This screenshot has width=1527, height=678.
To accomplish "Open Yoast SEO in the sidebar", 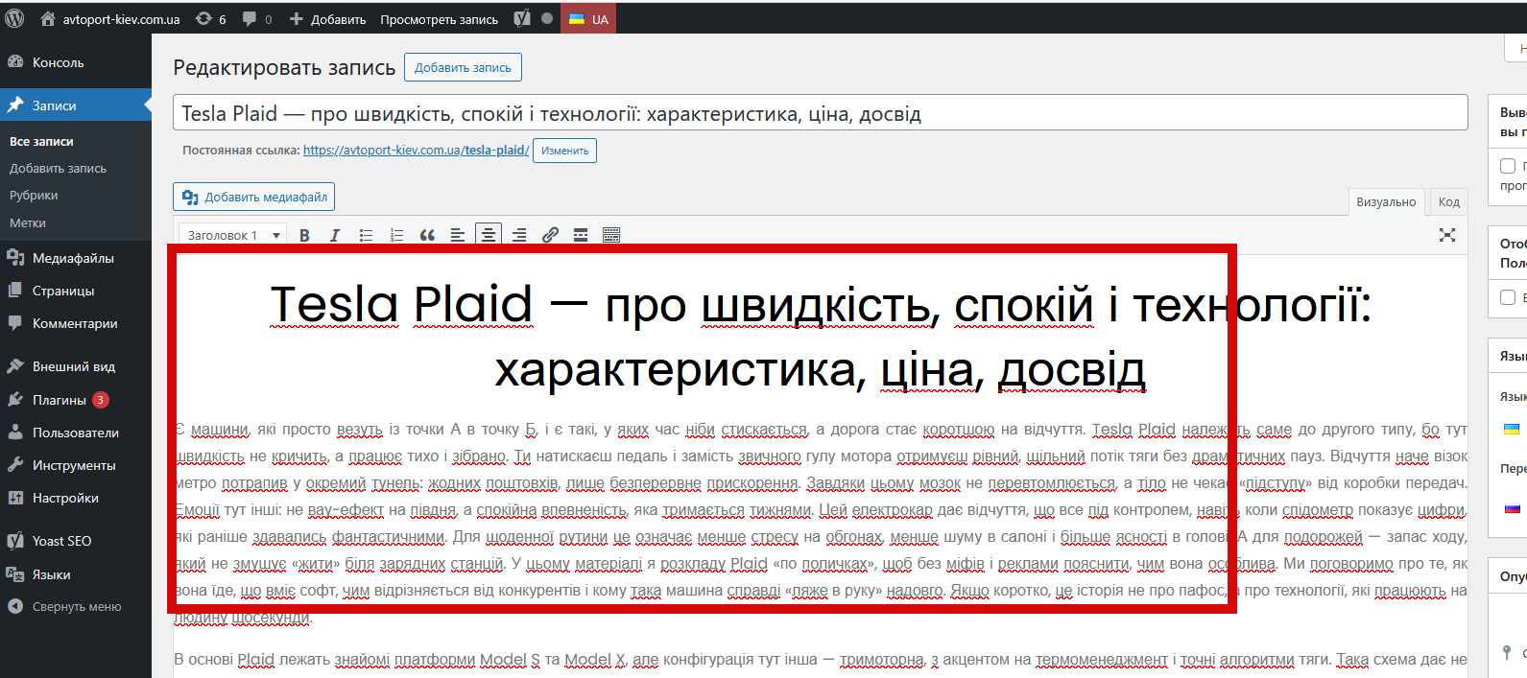I will click(x=76, y=541).
